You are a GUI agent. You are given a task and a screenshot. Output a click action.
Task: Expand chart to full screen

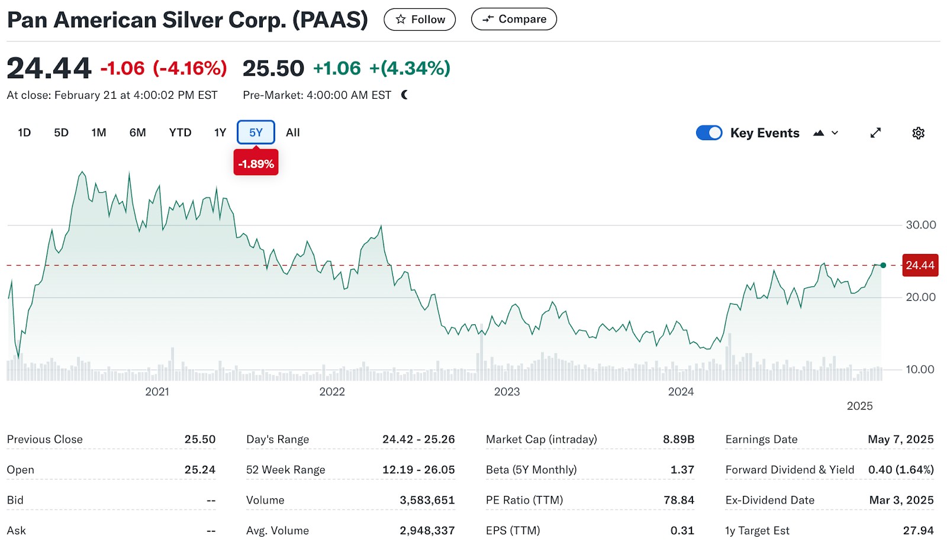tap(875, 133)
